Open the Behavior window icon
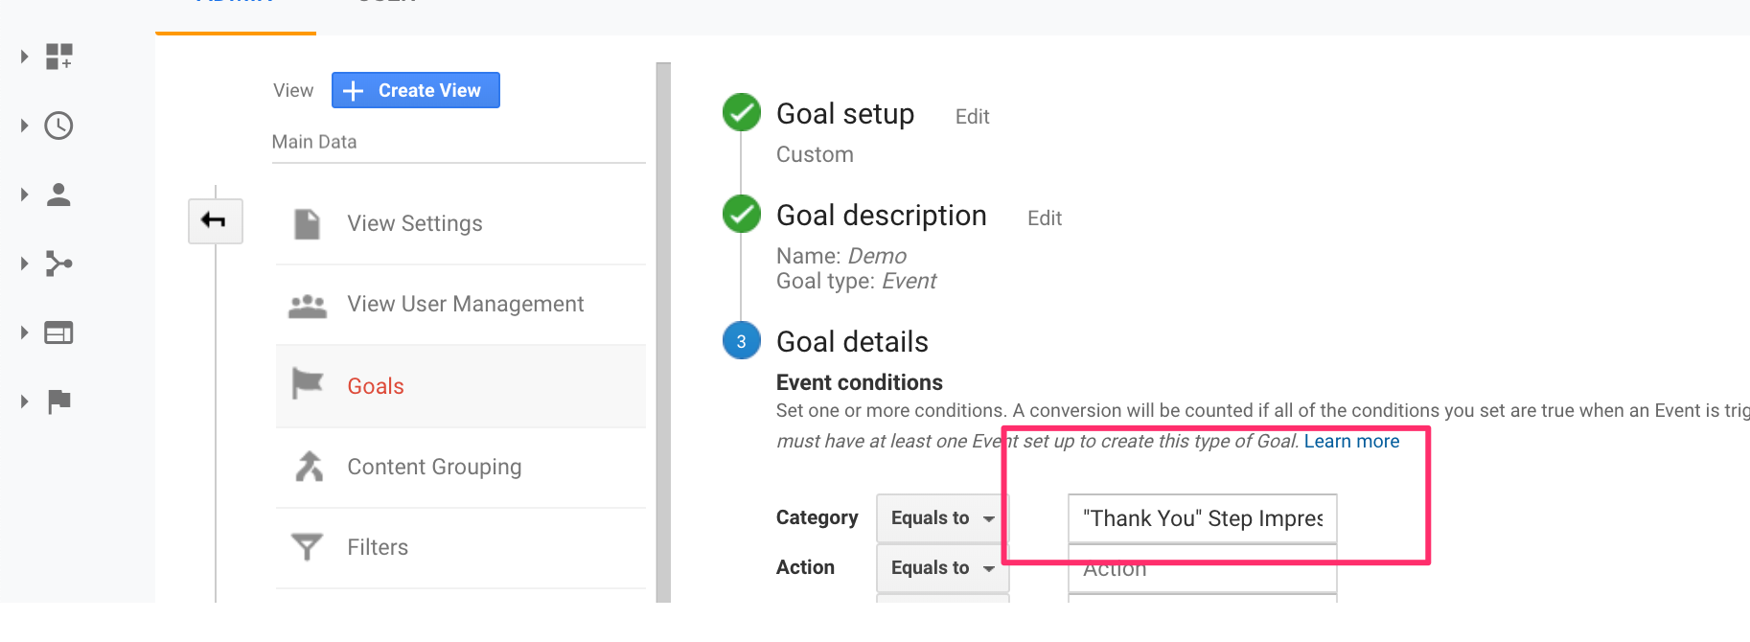The height and width of the screenshot is (642, 1750). click(x=59, y=332)
